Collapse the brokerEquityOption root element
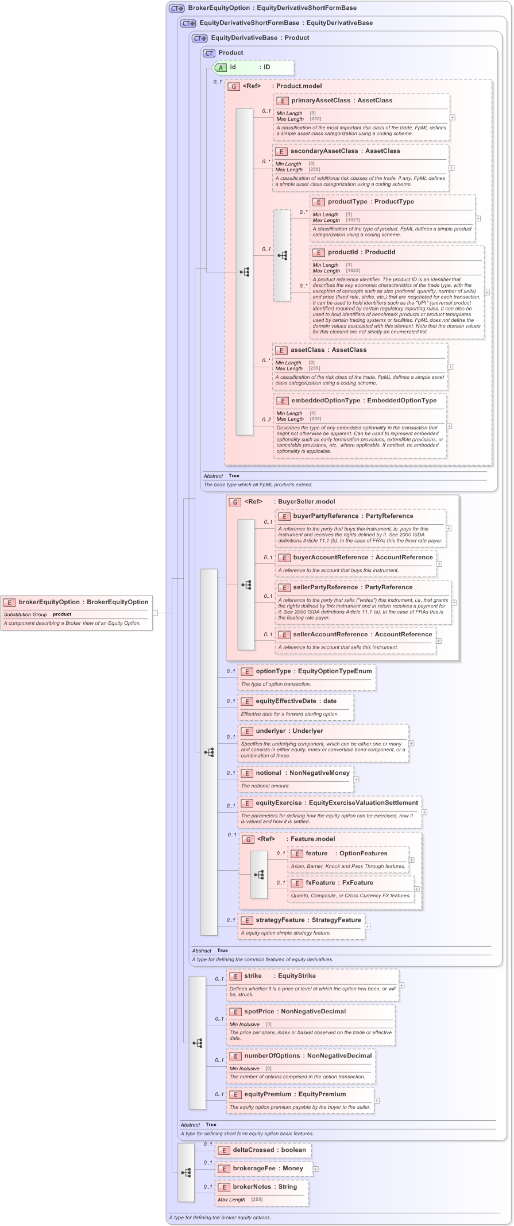 coord(155,613)
